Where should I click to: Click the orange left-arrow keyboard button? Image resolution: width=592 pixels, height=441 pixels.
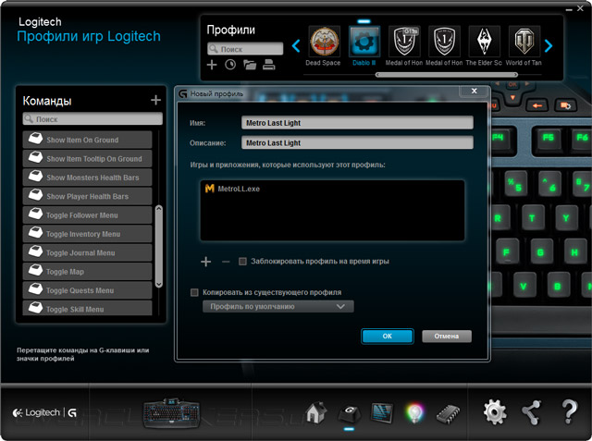tap(536, 105)
